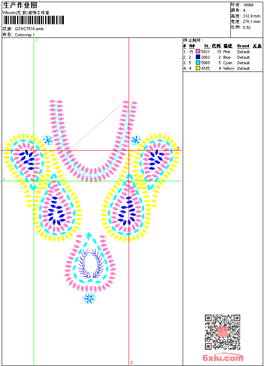The height and width of the screenshot is (366, 264).
Task: Click the cyan flower right of the neckline
Action: pos(135,140)
